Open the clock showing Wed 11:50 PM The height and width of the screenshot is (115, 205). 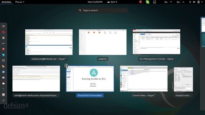click(x=95, y=2)
